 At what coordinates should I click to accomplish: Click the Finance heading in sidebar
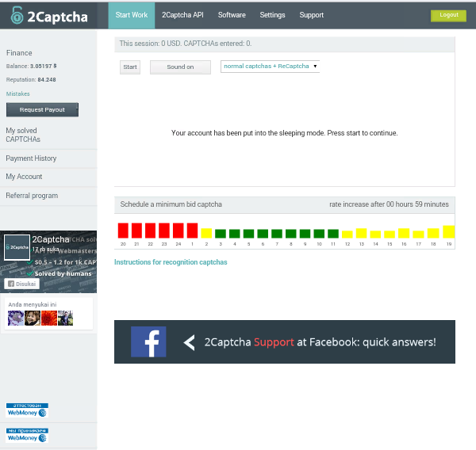pos(19,53)
